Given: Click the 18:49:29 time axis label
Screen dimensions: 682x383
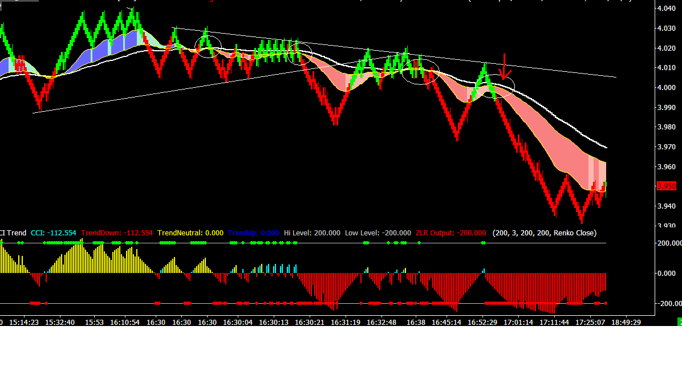Looking at the screenshot, I should pos(626,323).
